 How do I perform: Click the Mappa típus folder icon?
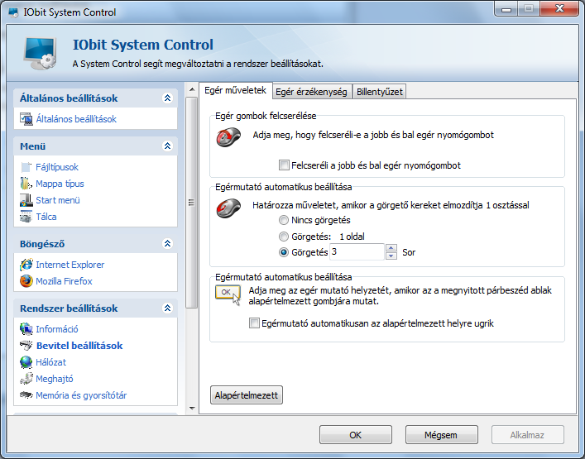26,184
